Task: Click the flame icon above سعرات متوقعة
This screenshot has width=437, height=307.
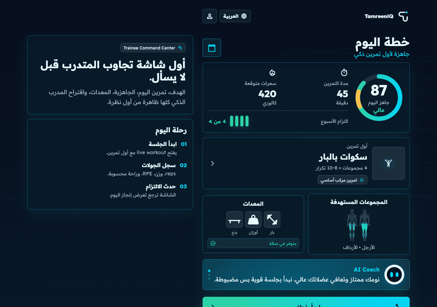Action: click(x=272, y=73)
